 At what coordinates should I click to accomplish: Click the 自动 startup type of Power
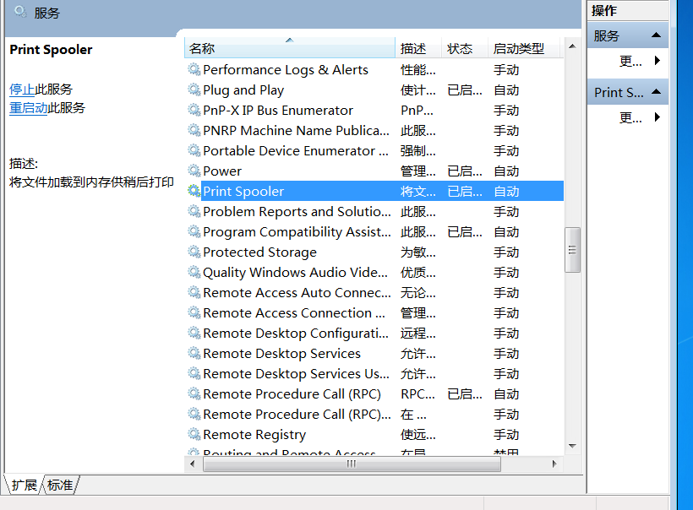tap(506, 171)
